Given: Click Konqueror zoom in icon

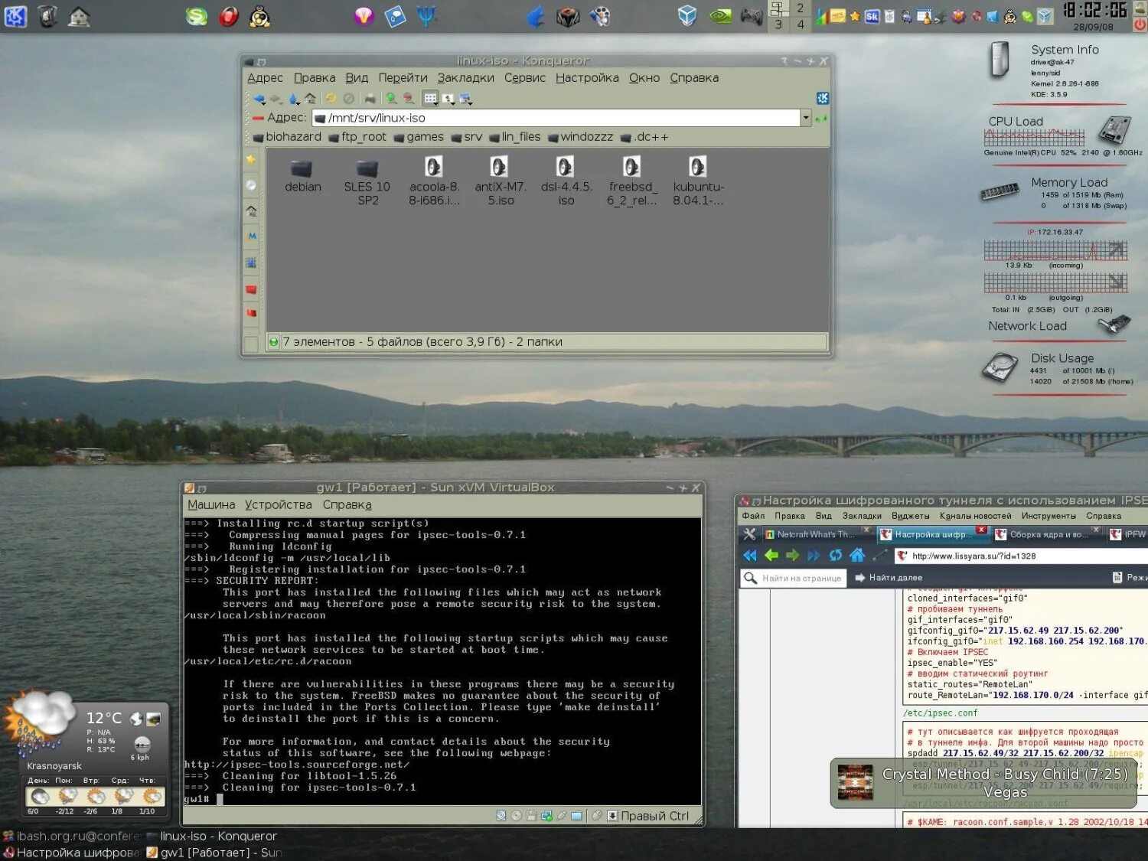Looking at the screenshot, I should pos(391,99).
